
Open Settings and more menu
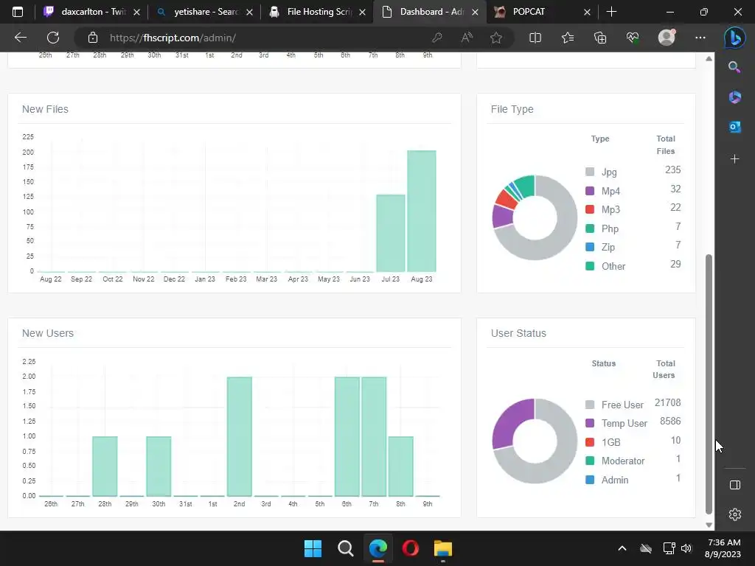(x=700, y=38)
